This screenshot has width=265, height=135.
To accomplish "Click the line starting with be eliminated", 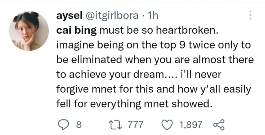I will [155, 60].
